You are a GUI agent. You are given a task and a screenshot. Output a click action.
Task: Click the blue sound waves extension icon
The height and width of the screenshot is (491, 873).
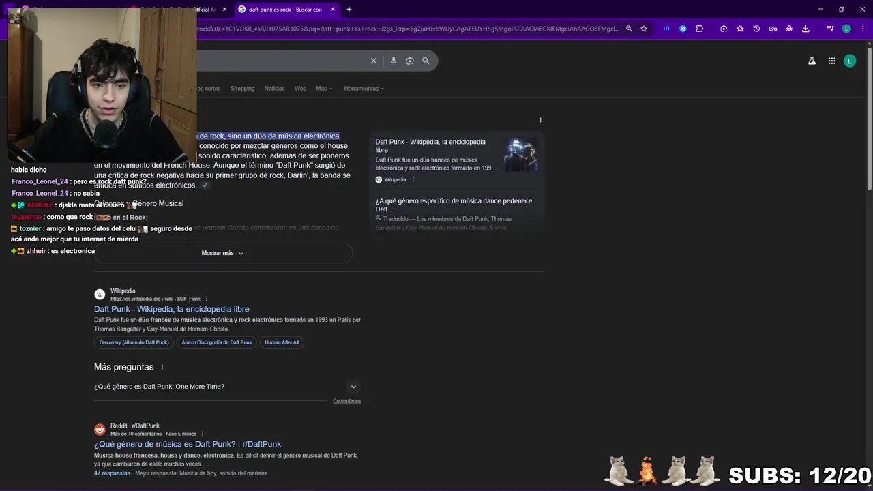click(666, 29)
